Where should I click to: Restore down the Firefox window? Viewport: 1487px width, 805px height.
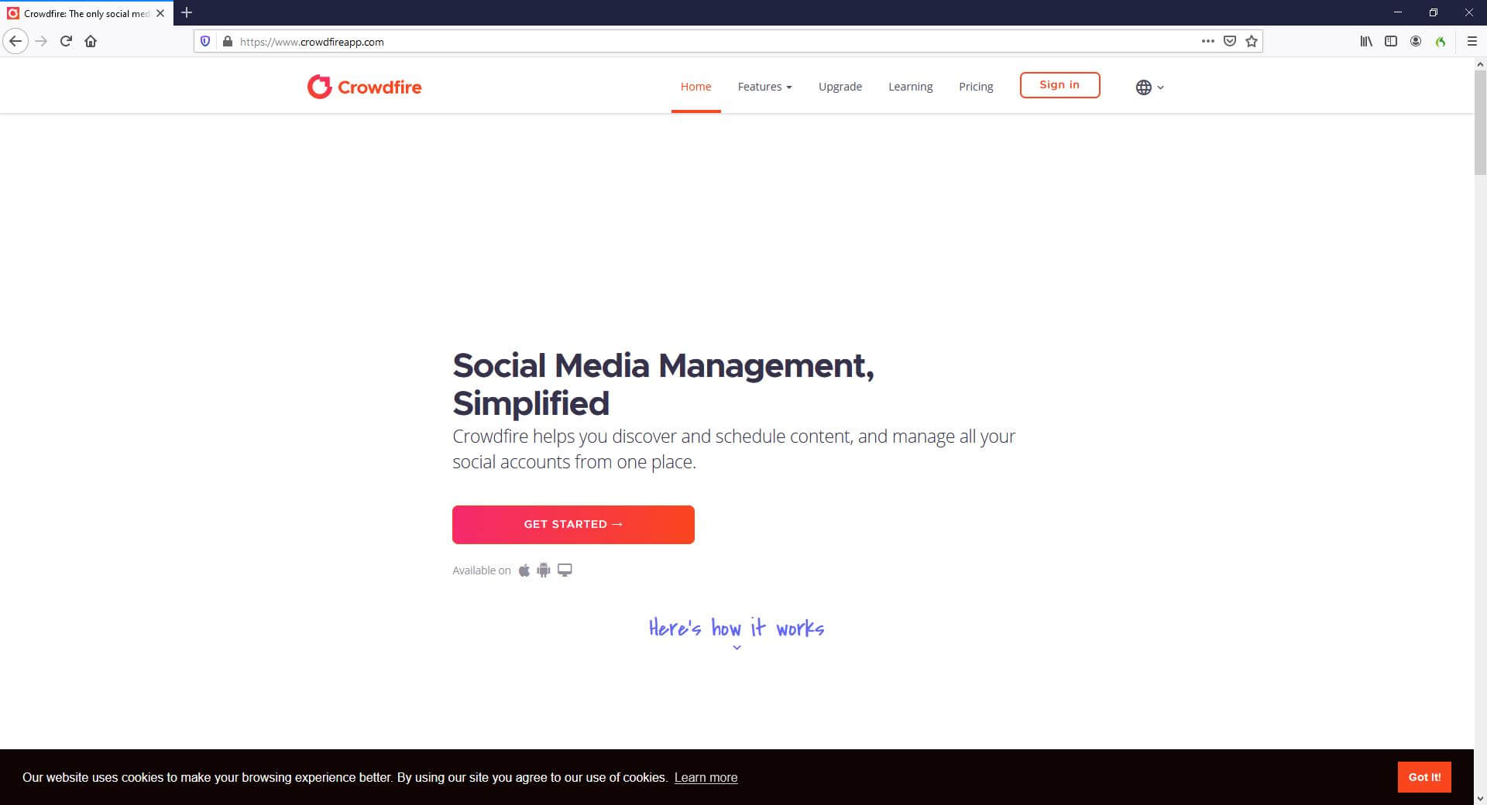coord(1434,12)
